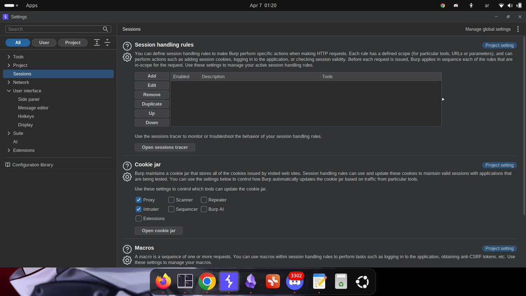Enable the Sequencer checkbox

[x=171, y=209]
